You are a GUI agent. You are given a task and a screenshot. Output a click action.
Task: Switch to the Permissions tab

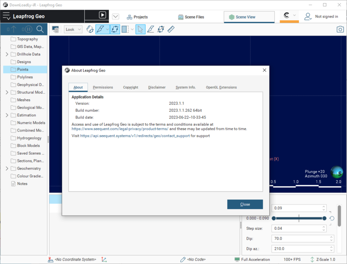tap(103, 87)
